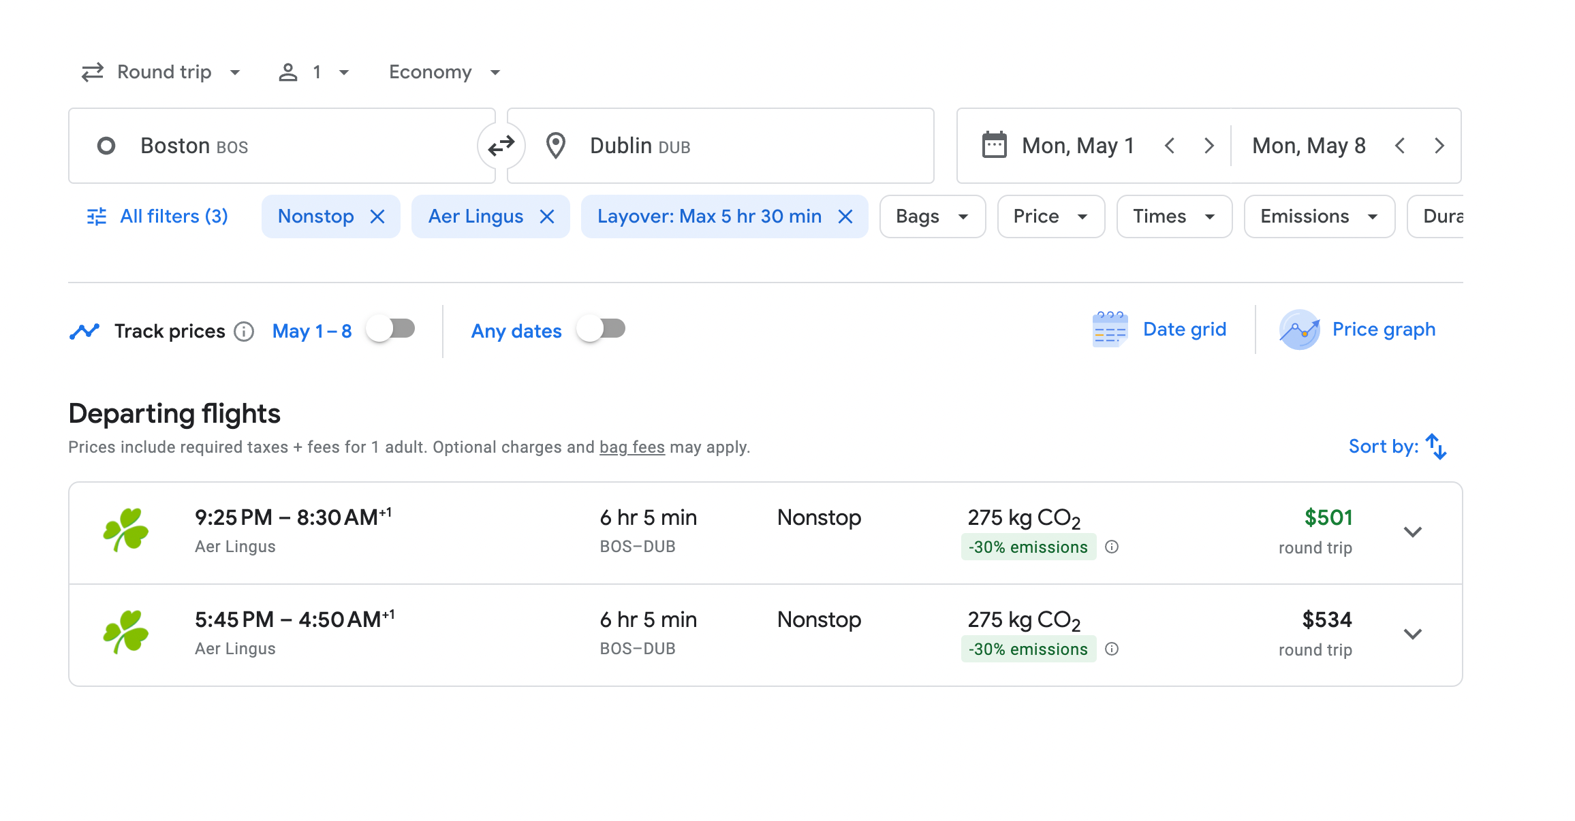Expand the 9:25 PM flight details
The height and width of the screenshot is (821, 1575).
click(x=1413, y=532)
